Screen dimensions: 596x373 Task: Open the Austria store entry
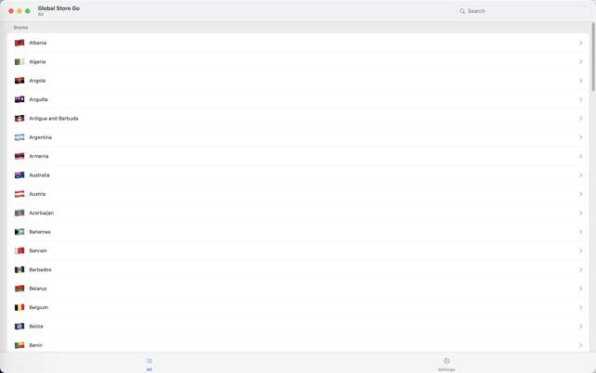pyautogui.click(x=278, y=194)
